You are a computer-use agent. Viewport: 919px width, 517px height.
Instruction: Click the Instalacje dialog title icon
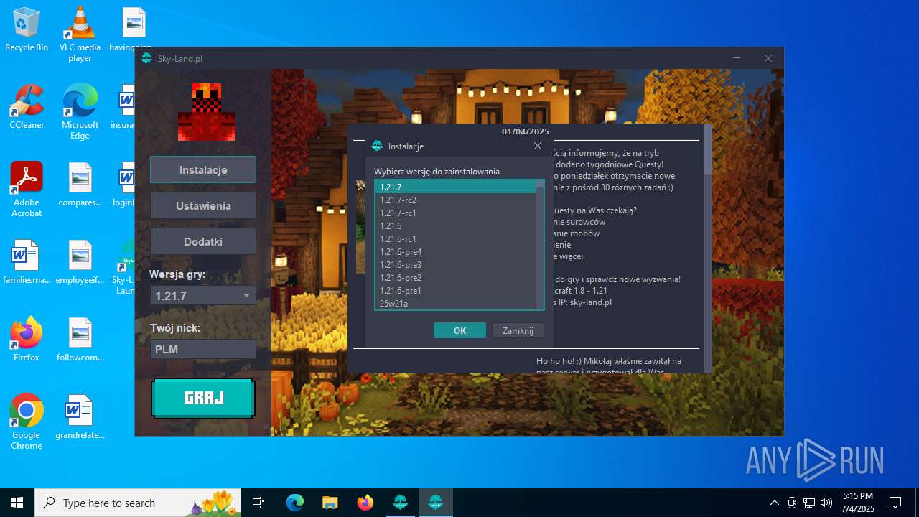pyautogui.click(x=377, y=146)
